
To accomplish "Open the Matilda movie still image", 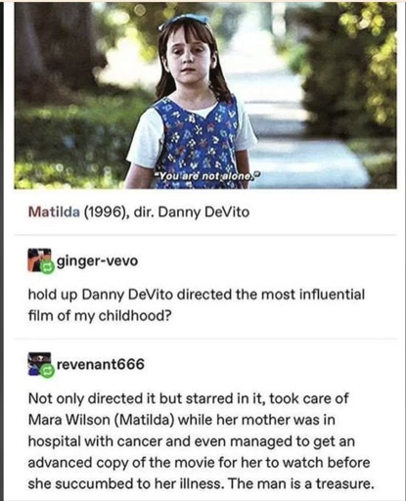I will [x=205, y=95].
